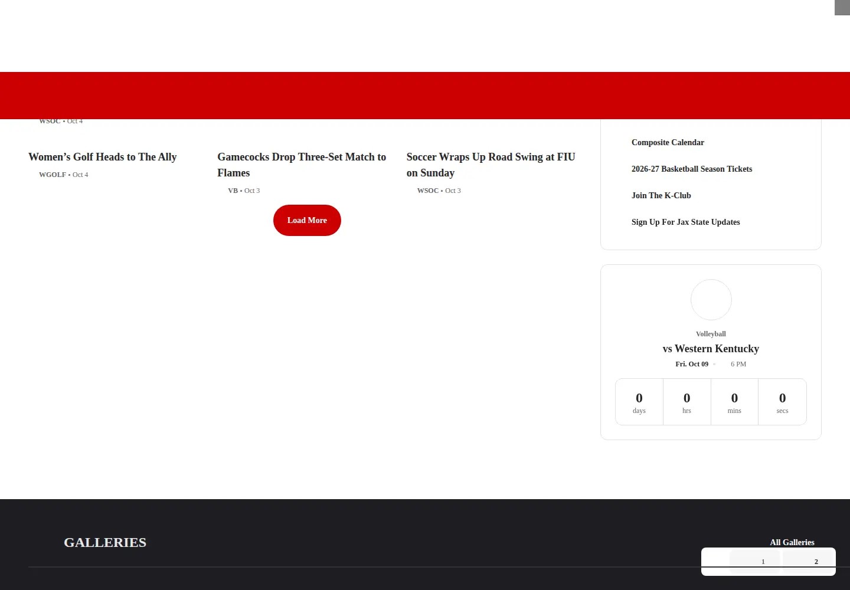Open the Composite Calendar link
This screenshot has height=590, width=850.
point(668,142)
